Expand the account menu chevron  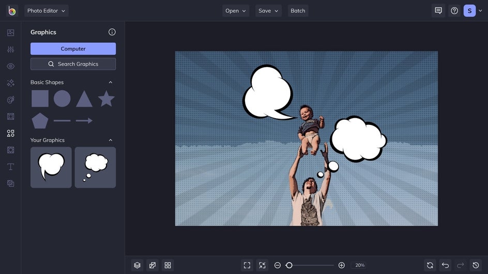tap(480, 11)
